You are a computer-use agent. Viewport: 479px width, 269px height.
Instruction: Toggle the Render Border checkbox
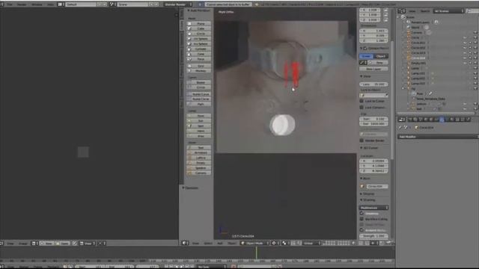tap(361, 140)
